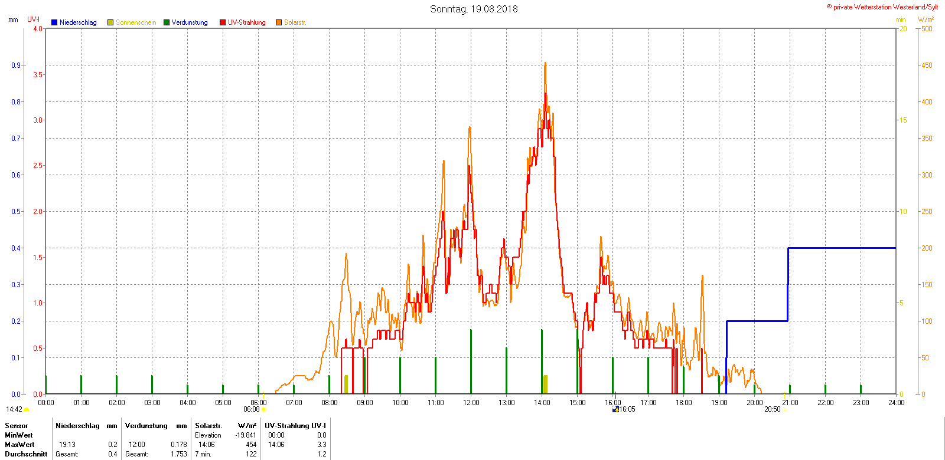
Task: Click the sunrise icon next to 06:08
Action: pyautogui.click(x=263, y=409)
